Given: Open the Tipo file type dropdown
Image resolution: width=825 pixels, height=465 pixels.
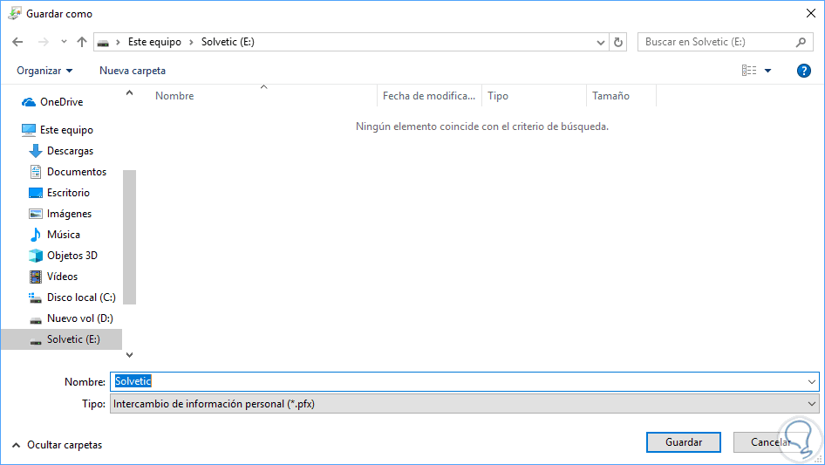Looking at the screenshot, I should (464, 405).
